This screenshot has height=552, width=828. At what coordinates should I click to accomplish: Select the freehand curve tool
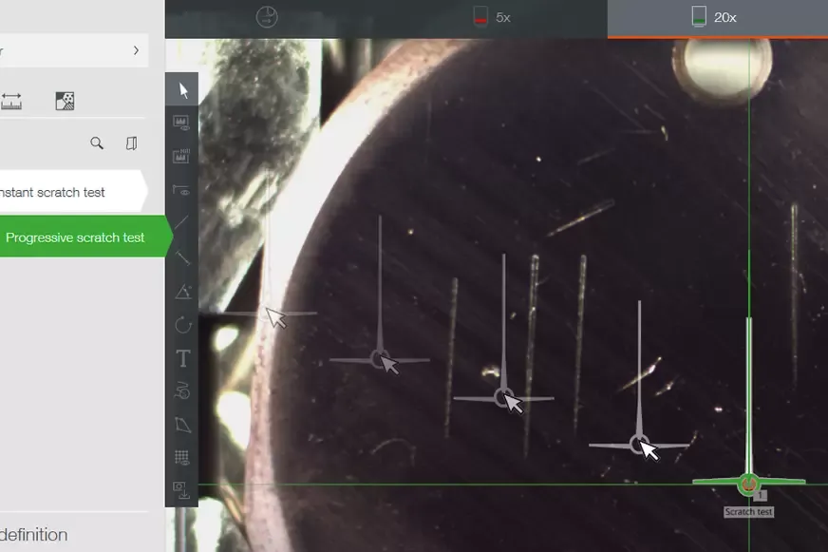[182, 390]
